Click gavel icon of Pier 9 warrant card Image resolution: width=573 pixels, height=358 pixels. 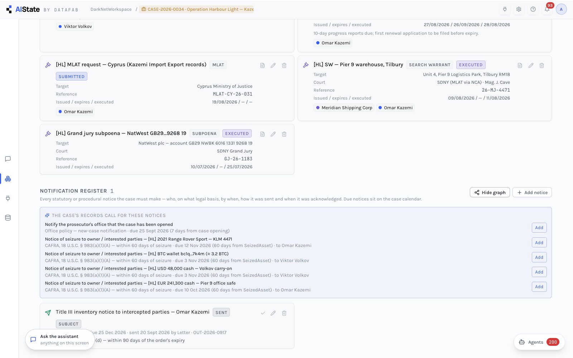pyautogui.click(x=306, y=65)
